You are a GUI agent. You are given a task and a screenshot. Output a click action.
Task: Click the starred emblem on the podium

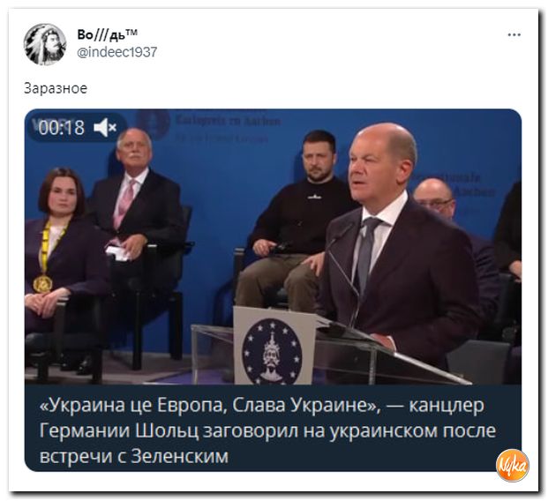tap(273, 351)
